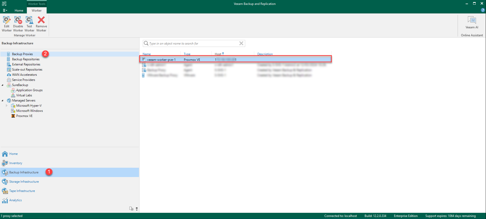Select WAN Accelerators node
Viewport: 486px width, 219px height.
(24, 75)
